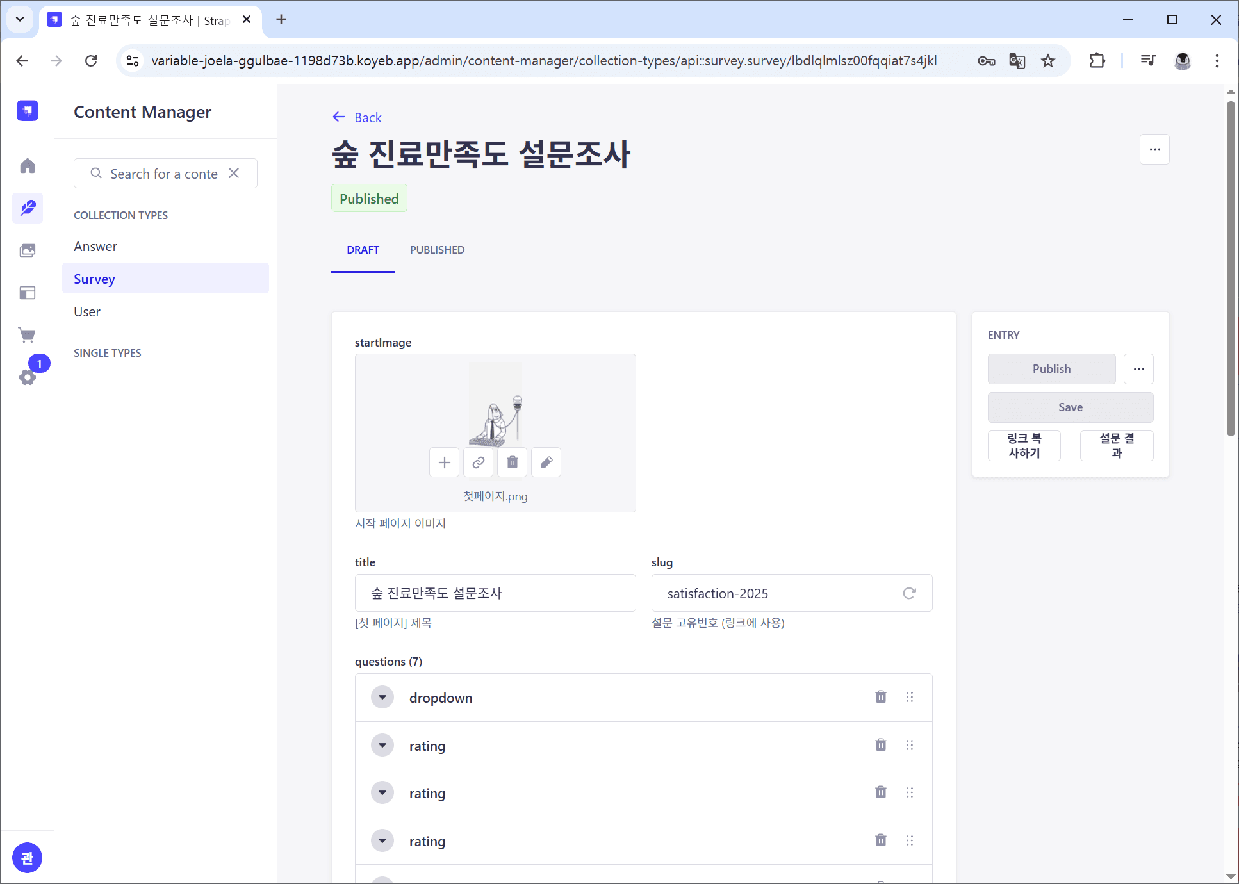Copy the startImage link icon

coord(478,462)
